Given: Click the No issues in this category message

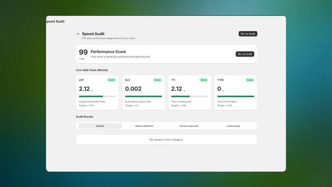Looking at the screenshot, I should [x=166, y=140].
